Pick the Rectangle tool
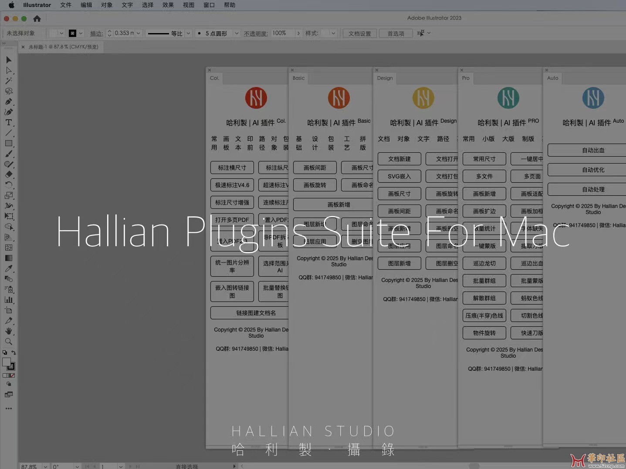This screenshot has height=469, width=626. [9, 143]
